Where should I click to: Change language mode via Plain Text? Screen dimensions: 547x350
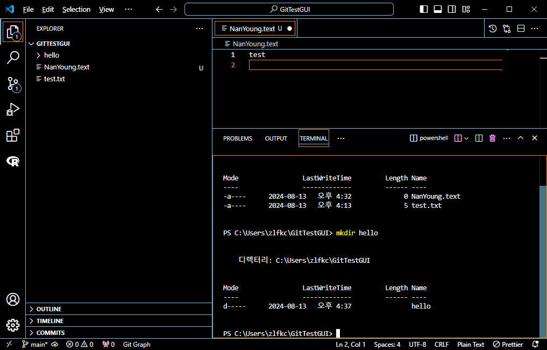tap(471, 345)
